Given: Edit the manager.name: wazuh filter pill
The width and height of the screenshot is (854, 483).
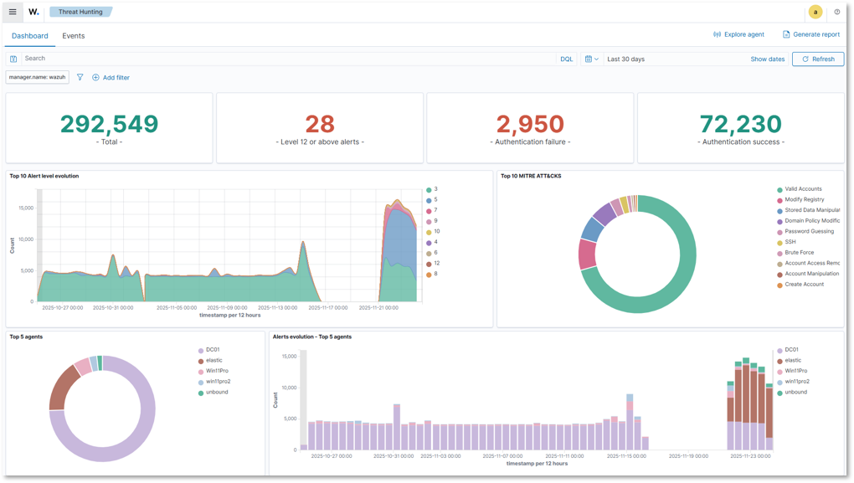Looking at the screenshot, I should [36, 77].
